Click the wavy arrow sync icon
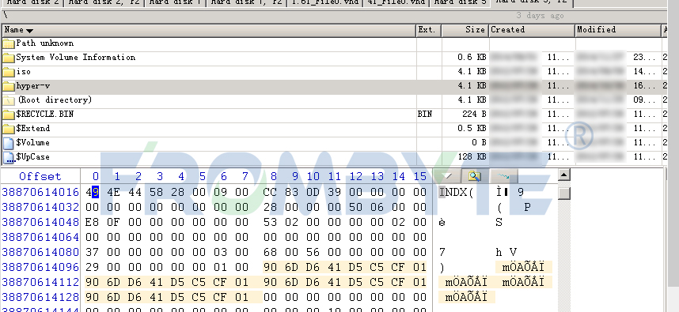Viewport: 679px width, 312px height. [x=503, y=176]
